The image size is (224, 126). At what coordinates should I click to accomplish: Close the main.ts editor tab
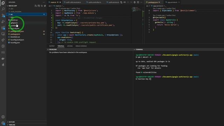click(60, 2)
